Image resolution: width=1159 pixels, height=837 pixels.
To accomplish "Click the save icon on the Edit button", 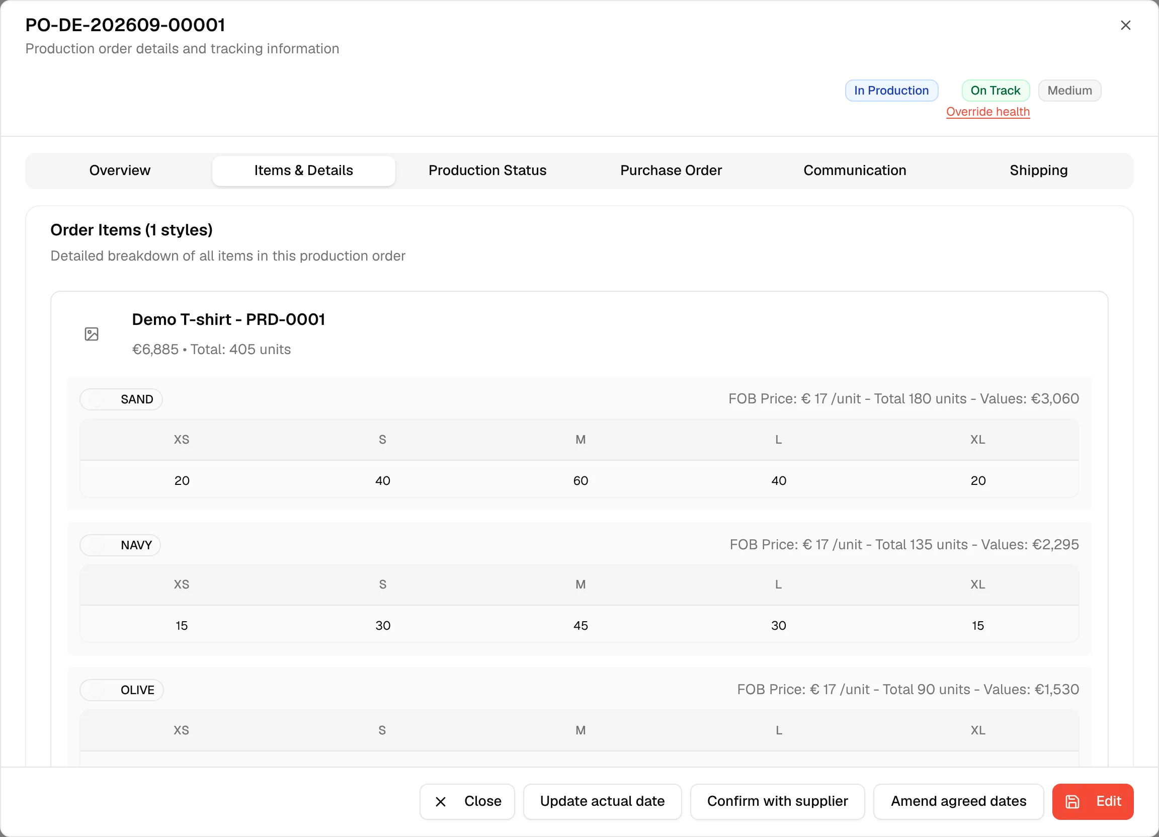I will click(1072, 801).
